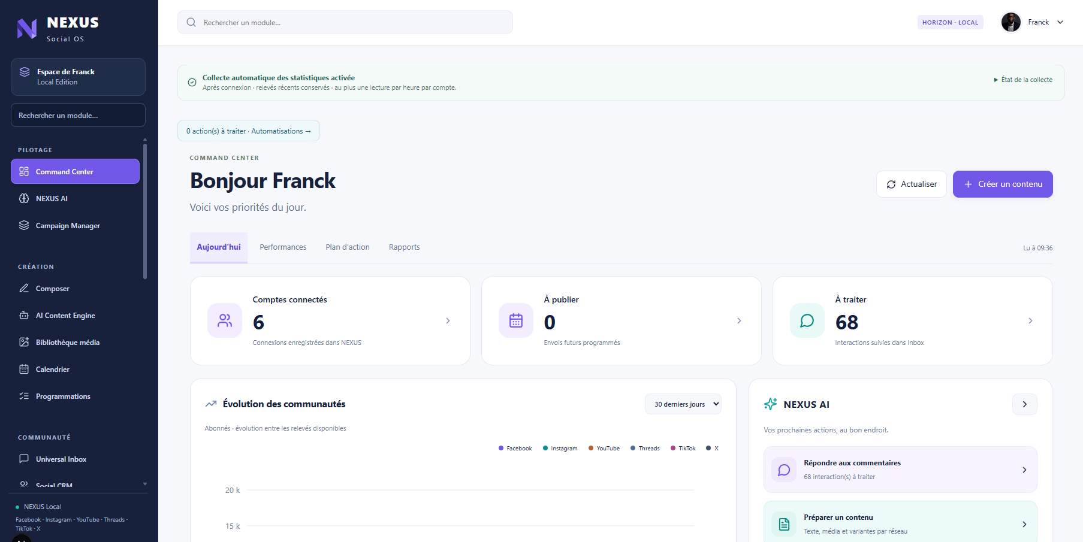
Task: Open the Franck user menu chevron
Action: (1060, 22)
